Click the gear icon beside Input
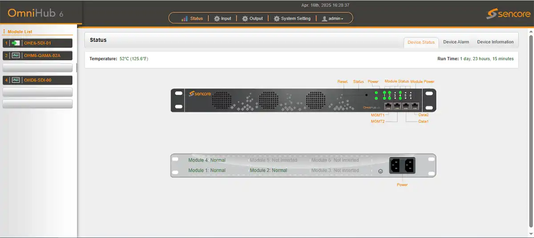Viewport: 534px width, 238px height. coord(217,19)
